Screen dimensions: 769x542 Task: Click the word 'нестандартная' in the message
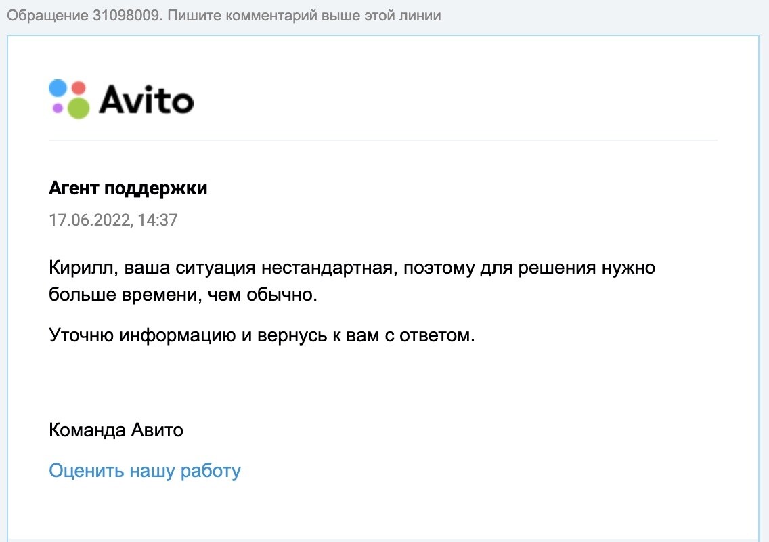point(327,268)
